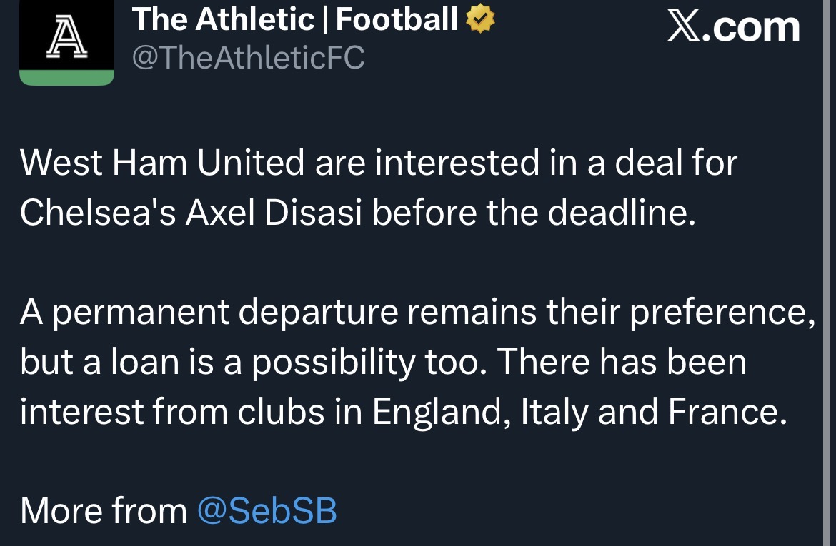Click The Athletic profile avatar logo
This screenshot has height=546, width=836.
click(66, 37)
